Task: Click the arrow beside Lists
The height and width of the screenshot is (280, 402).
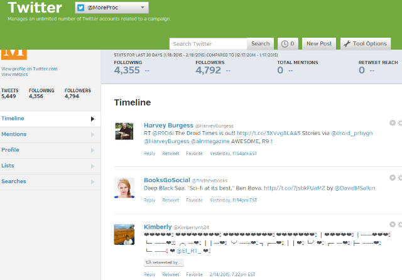Action: click(x=92, y=166)
